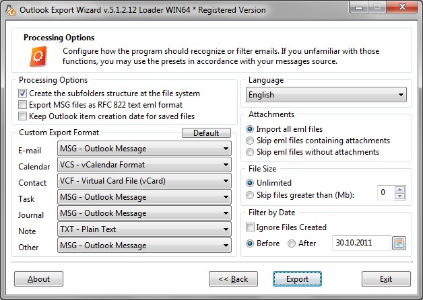
Task: Go back with the << Back button
Action: (x=233, y=278)
